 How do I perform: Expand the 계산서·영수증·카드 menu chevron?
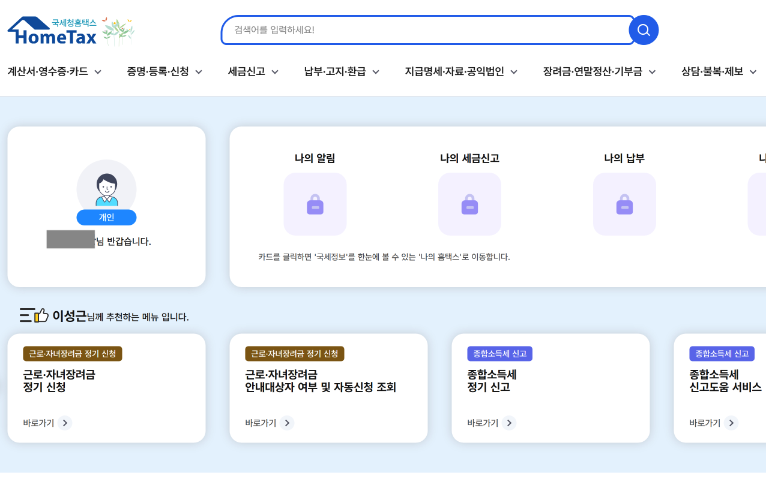tap(97, 71)
